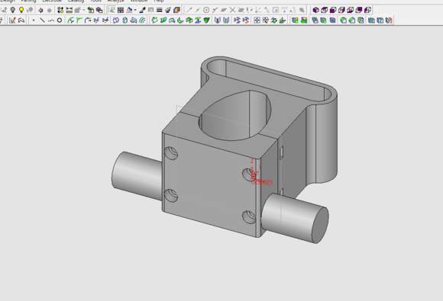
Task: Click the first solid purple cube view icon
Action: (316, 10)
